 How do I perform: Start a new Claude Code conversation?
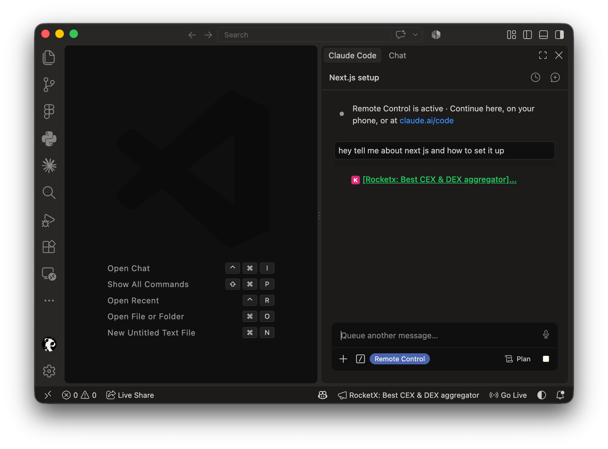[555, 77]
